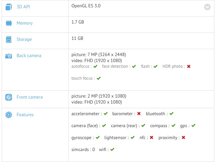Click the red X next to HDR photo
215x163 pixels.
(189, 66)
